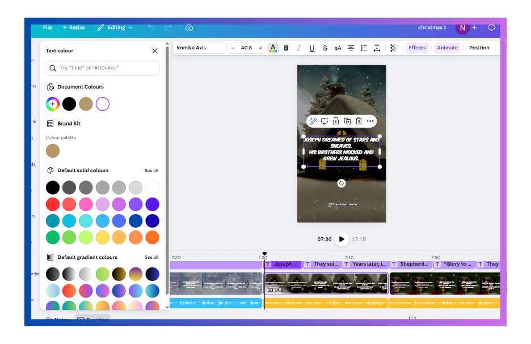Toggle bold formatting

coord(286,48)
